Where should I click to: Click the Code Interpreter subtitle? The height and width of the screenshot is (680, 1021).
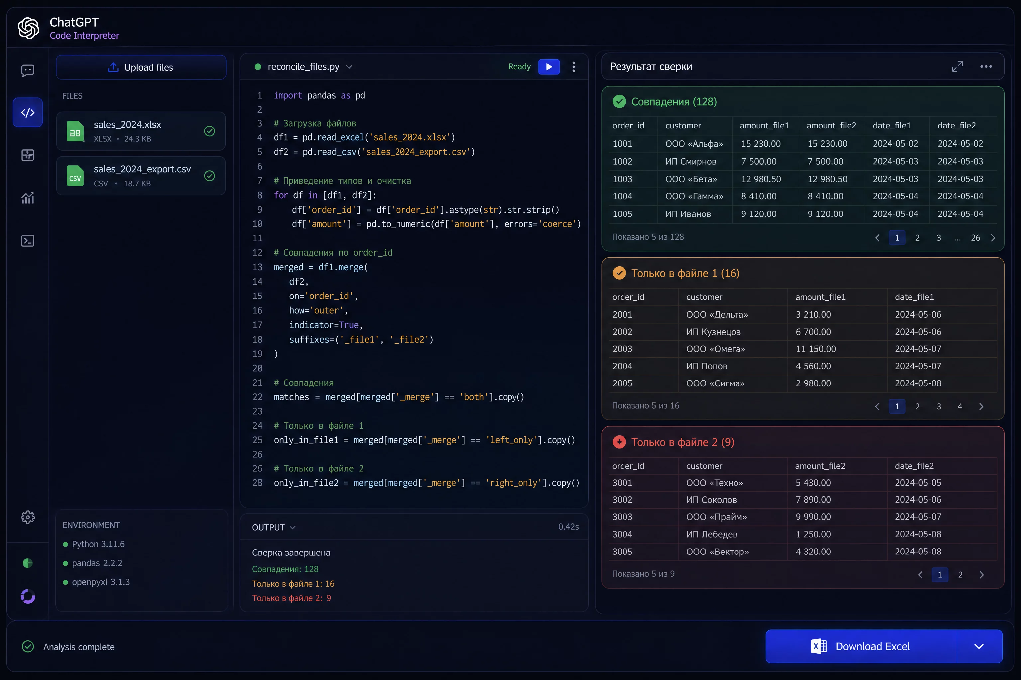84,36
